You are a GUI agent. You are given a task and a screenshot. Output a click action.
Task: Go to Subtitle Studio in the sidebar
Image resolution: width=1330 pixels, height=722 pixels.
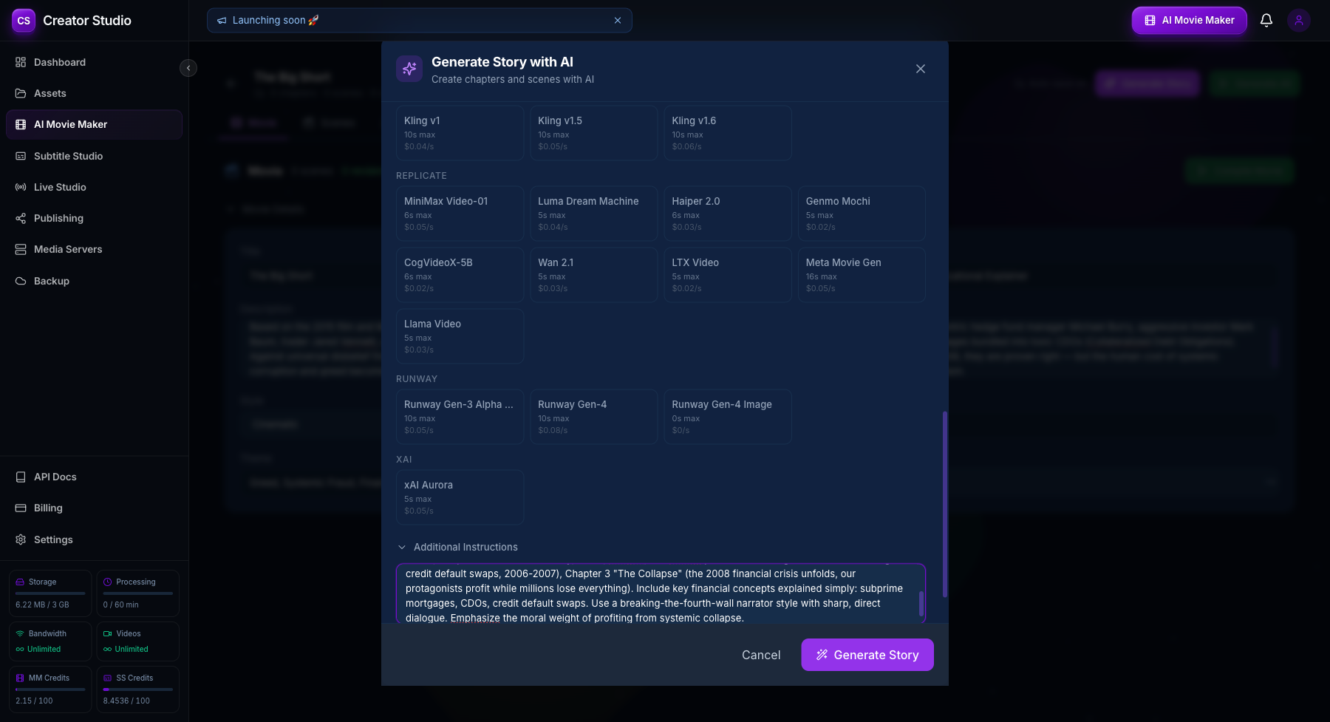coord(94,156)
